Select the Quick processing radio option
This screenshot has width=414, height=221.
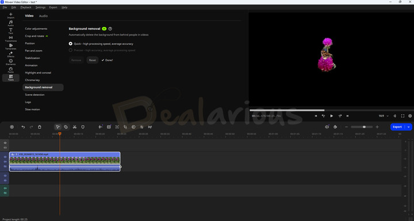coord(71,44)
